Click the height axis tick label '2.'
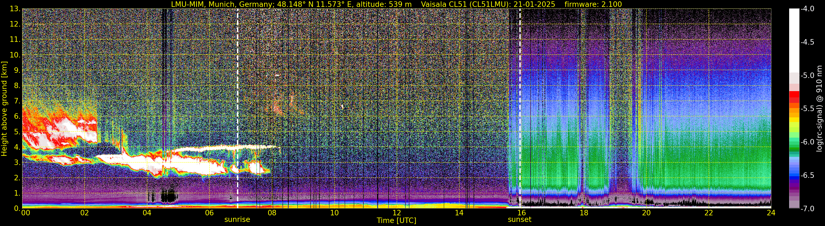Viewport: 825px width, 226px height. [x=17, y=178]
